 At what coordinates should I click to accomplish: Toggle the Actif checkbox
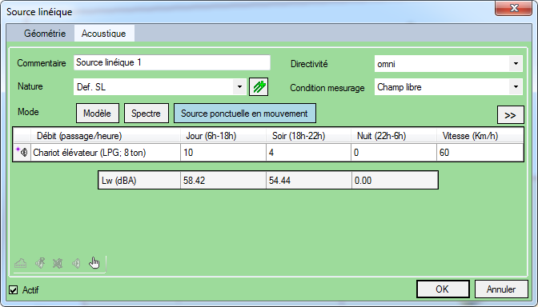pyautogui.click(x=13, y=290)
